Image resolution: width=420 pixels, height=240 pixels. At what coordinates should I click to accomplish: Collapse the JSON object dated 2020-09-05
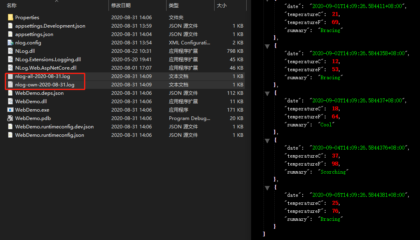click(267, 188)
